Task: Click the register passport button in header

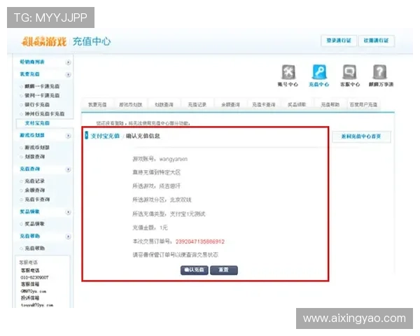Action: (x=376, y=41)
